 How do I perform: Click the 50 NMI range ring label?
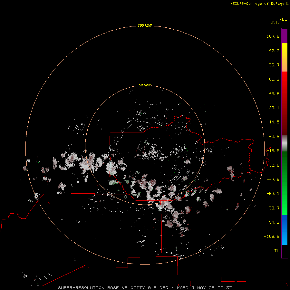tap(145, 85)
